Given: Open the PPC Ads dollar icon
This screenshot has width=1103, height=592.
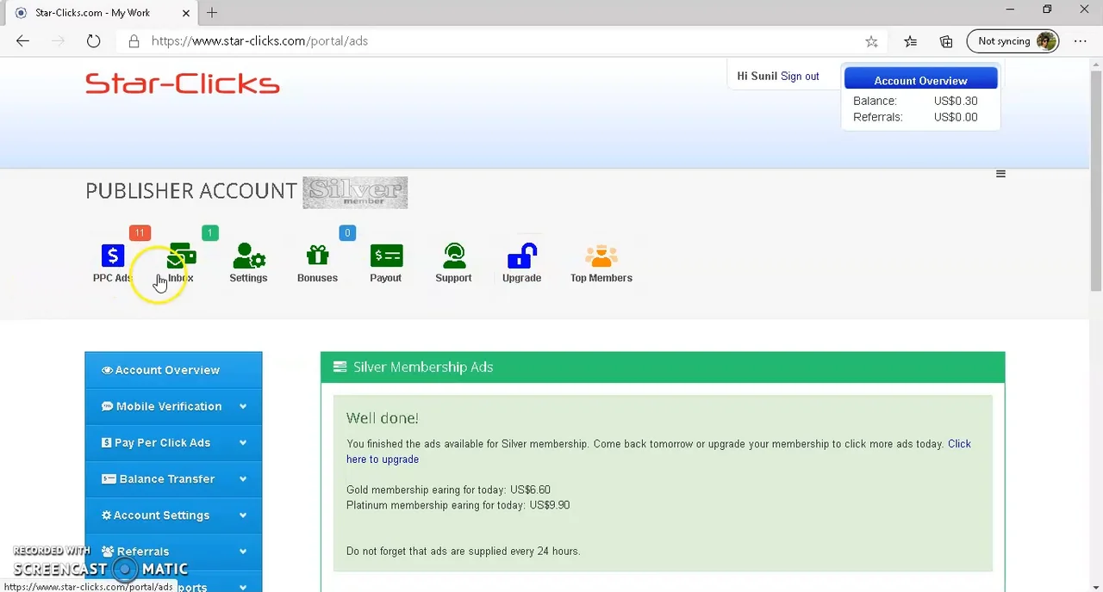Looking at the screenshot, I should 112,257.
